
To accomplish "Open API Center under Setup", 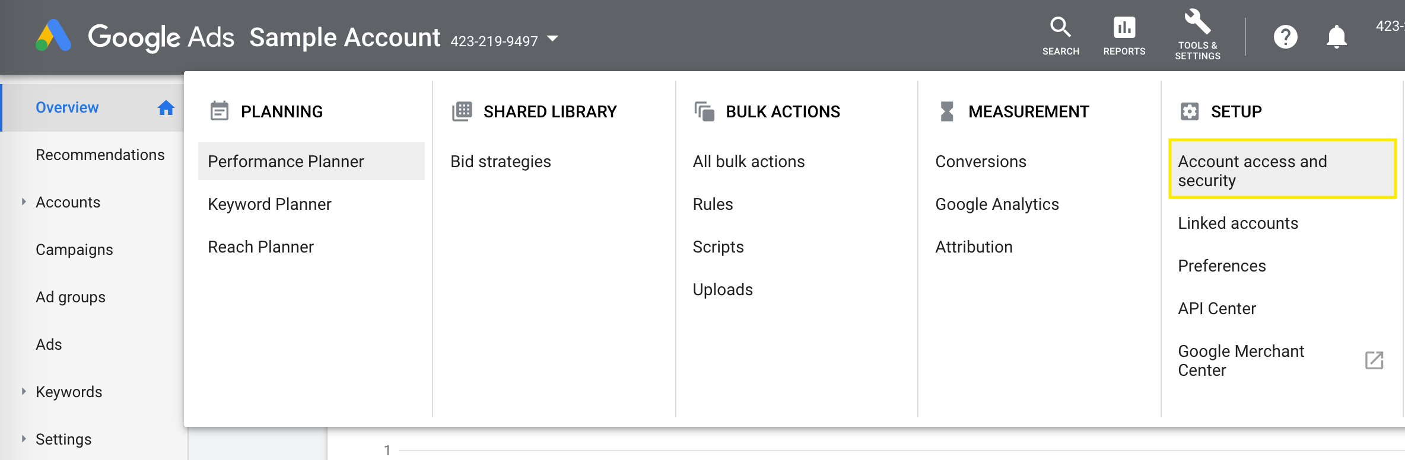I will click(x=1217, y=308).
